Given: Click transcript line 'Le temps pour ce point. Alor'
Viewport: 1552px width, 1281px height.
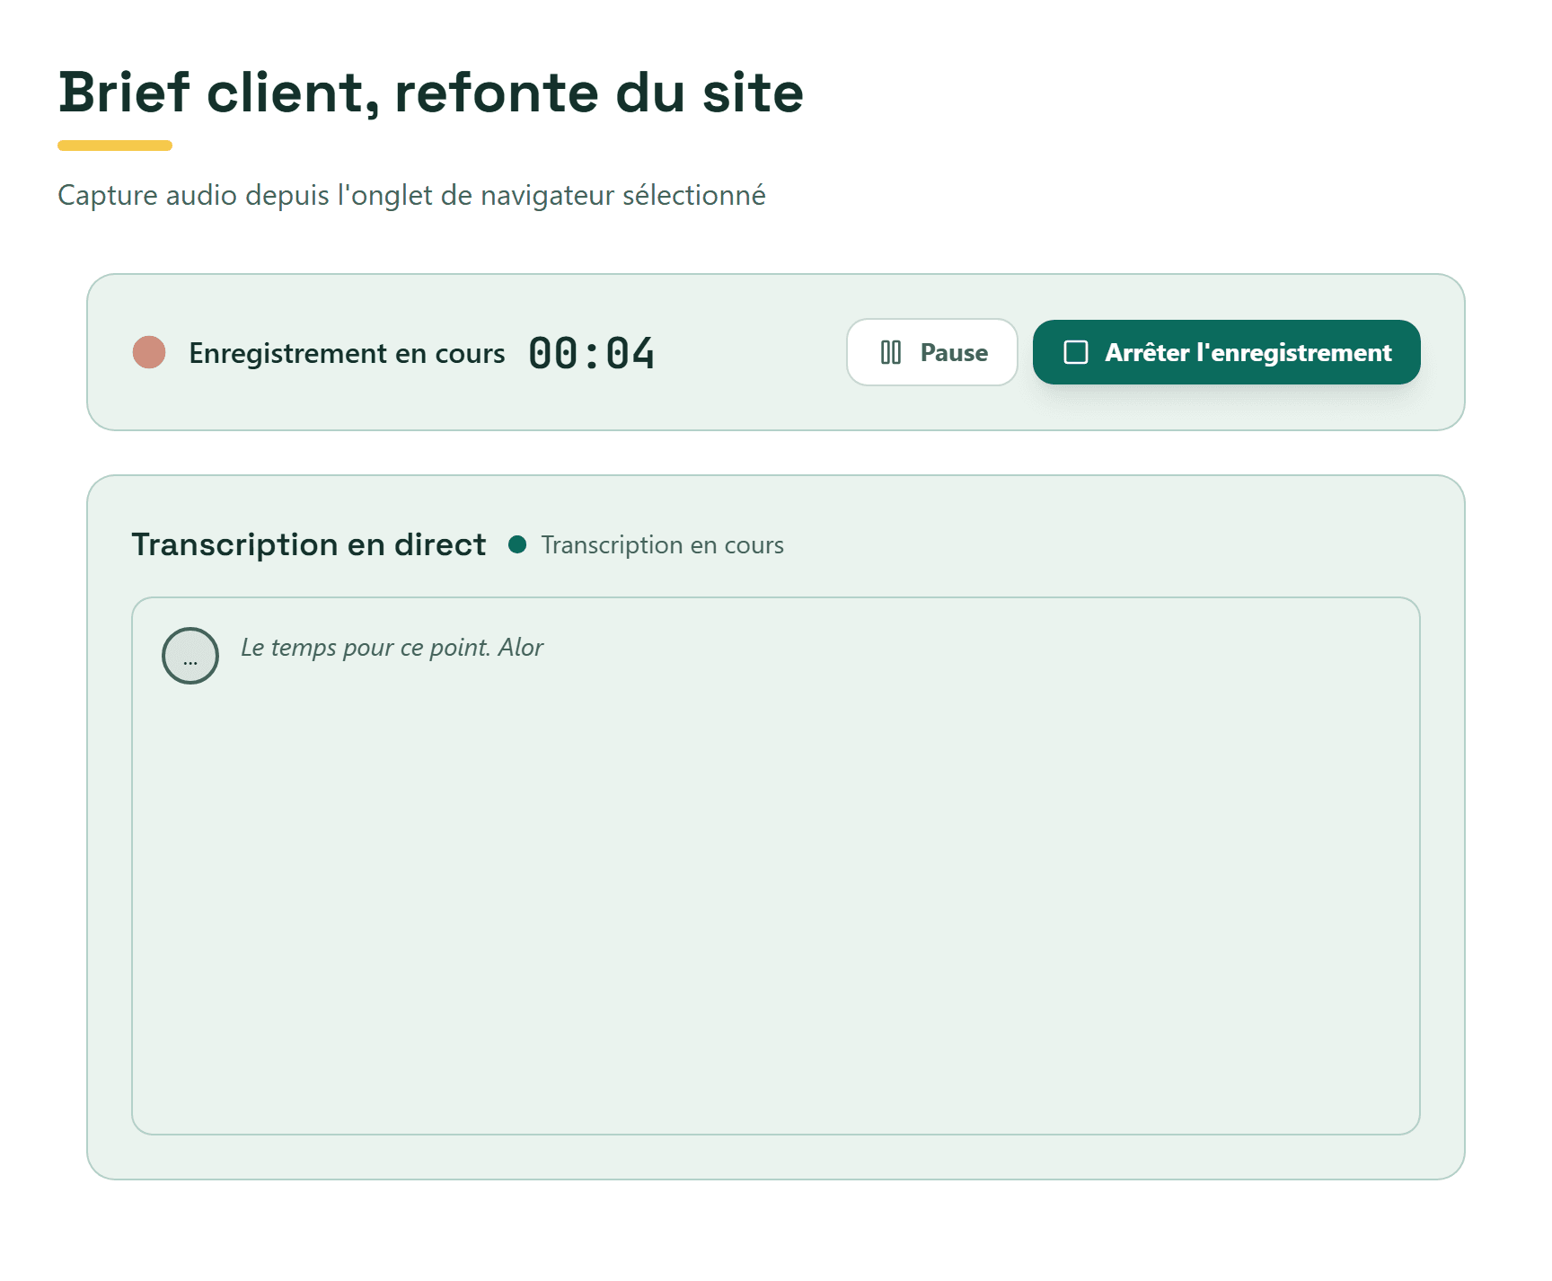Looking at the screenshot, I should (392, 648).
